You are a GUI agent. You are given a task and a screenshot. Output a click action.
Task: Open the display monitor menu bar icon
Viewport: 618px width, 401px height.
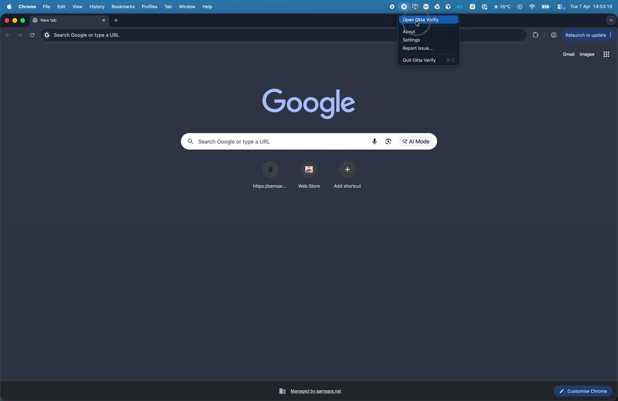coord(415,7)
